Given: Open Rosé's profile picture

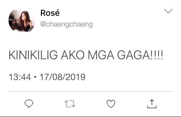Looking at the screenshot, I should tap(22, 21).
